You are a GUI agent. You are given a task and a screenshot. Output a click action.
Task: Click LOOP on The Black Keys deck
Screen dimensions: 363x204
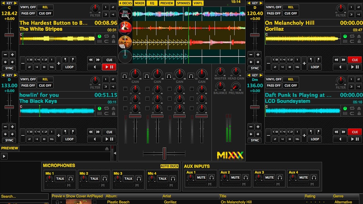pyautogui.click(x=69, y=139)
